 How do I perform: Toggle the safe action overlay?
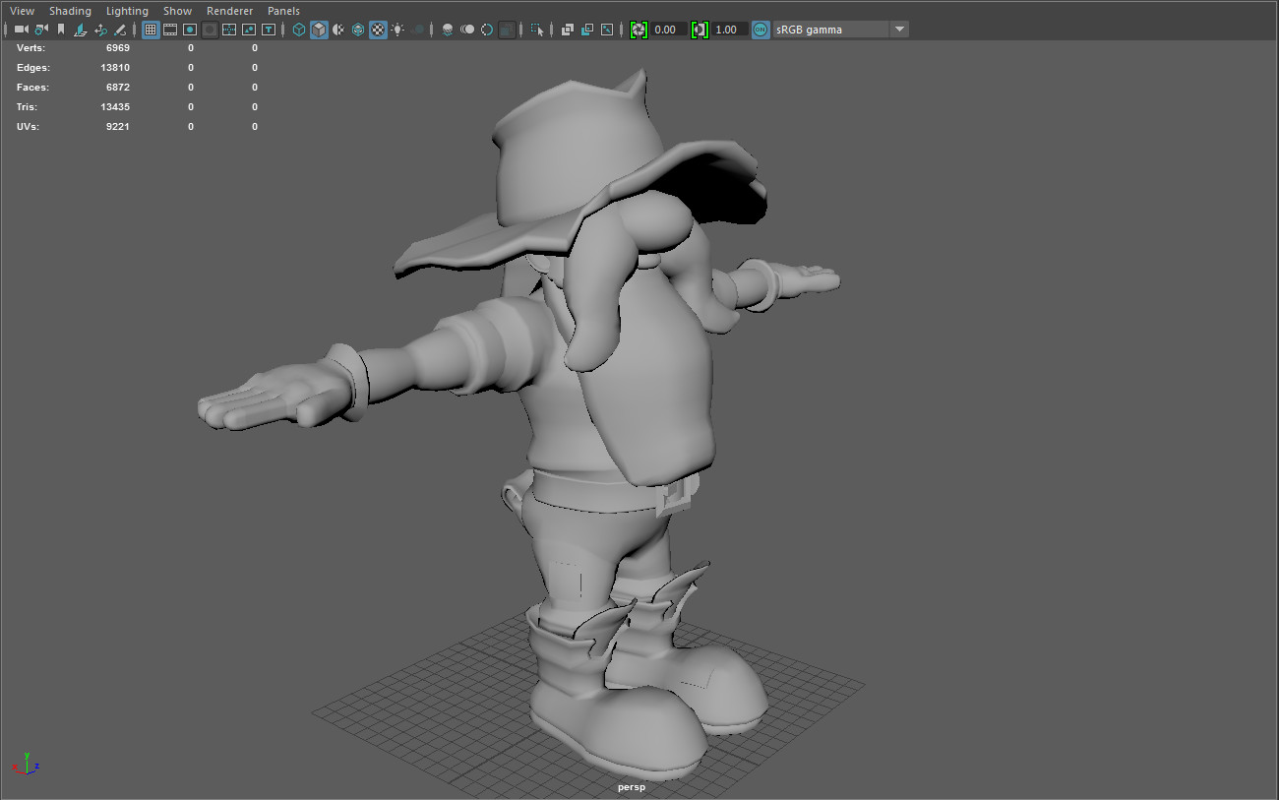(x=249, y=30)
